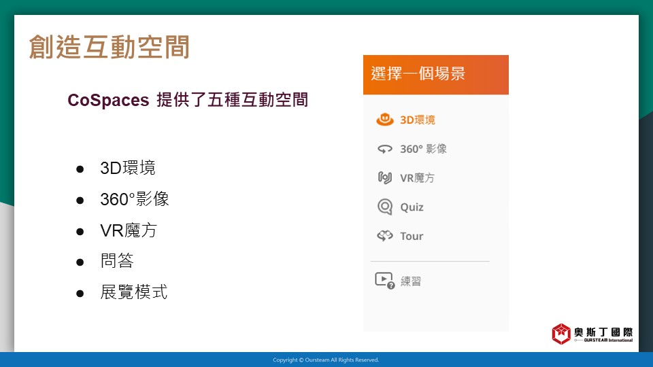The image size is (653, 367).
Task: Click the VR魔方 cube icon
Action: [x=385, y=177]
